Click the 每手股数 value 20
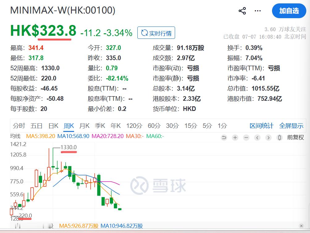 coord(44,109)
